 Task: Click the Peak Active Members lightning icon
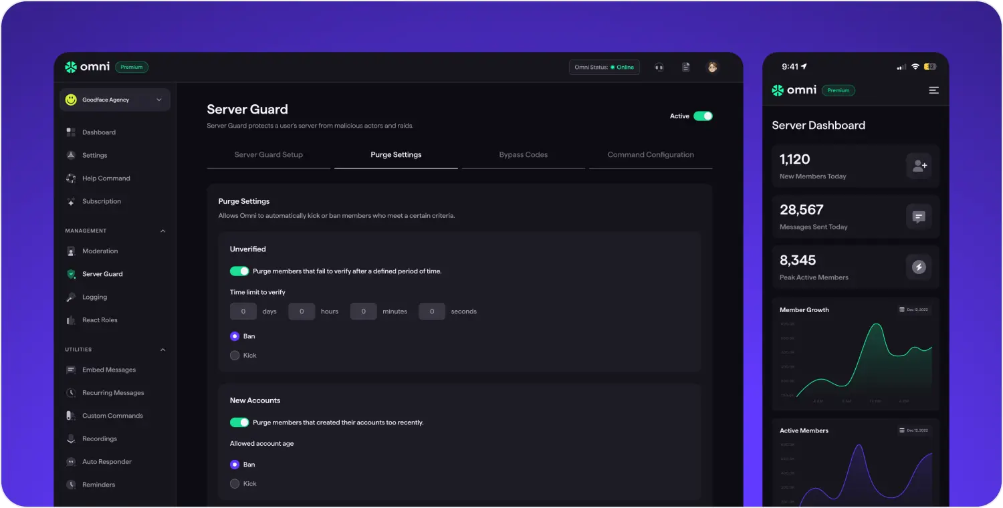click(919, 267)
